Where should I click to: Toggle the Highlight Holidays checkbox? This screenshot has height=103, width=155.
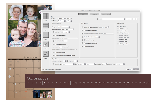[x=56, y=52]
